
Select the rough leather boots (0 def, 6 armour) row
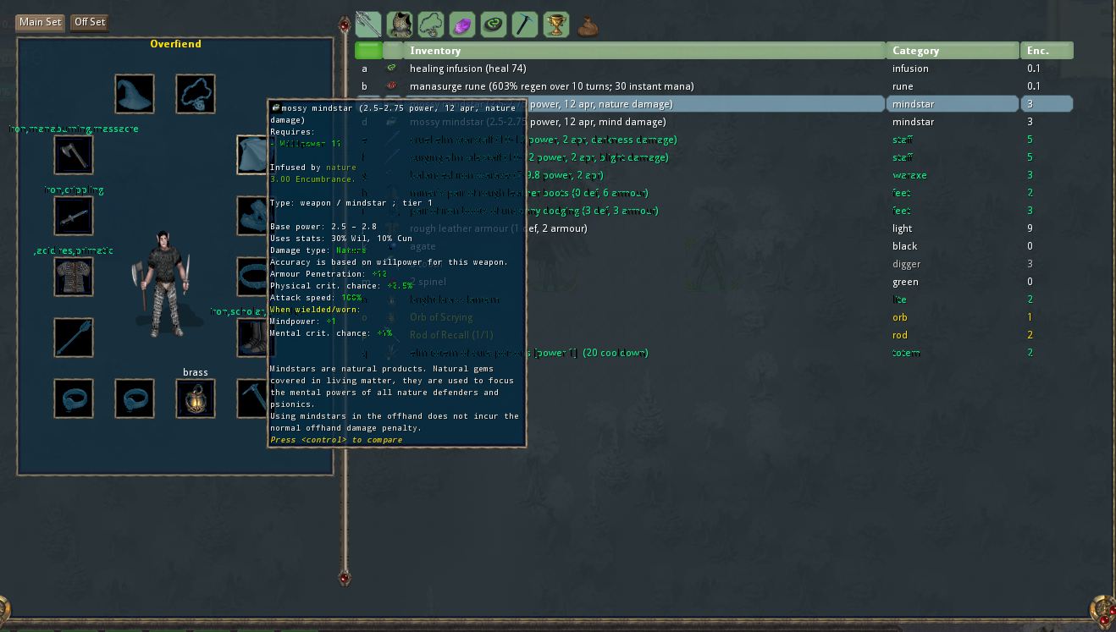(x=714, y=193)
